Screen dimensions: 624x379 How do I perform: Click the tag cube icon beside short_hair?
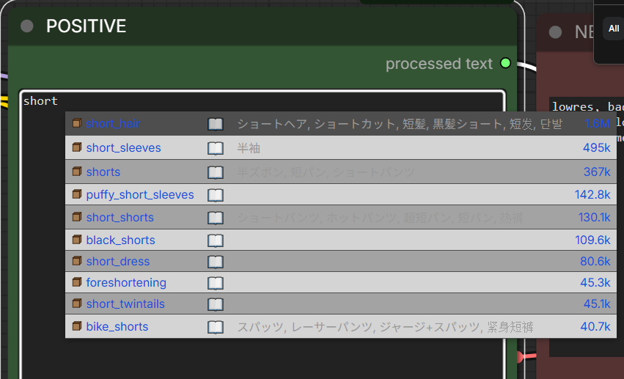click(77, 123)
